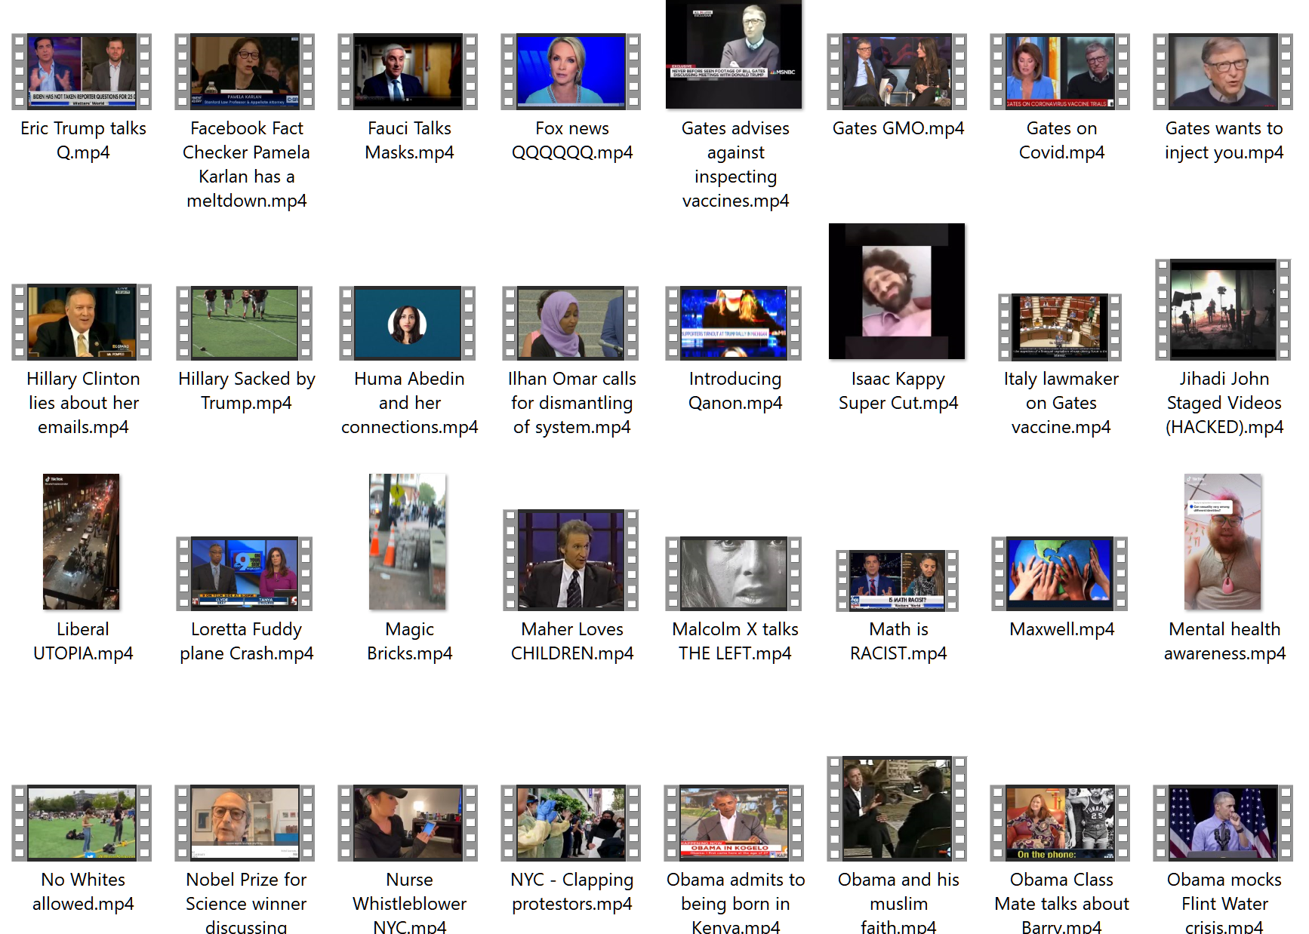Image resolution: width=1309 pixels, height=934 pixels.
Task: Click the Loretta Fuddy plane Crash.mp4 thumbnail
Action: [x=245, y=573]
